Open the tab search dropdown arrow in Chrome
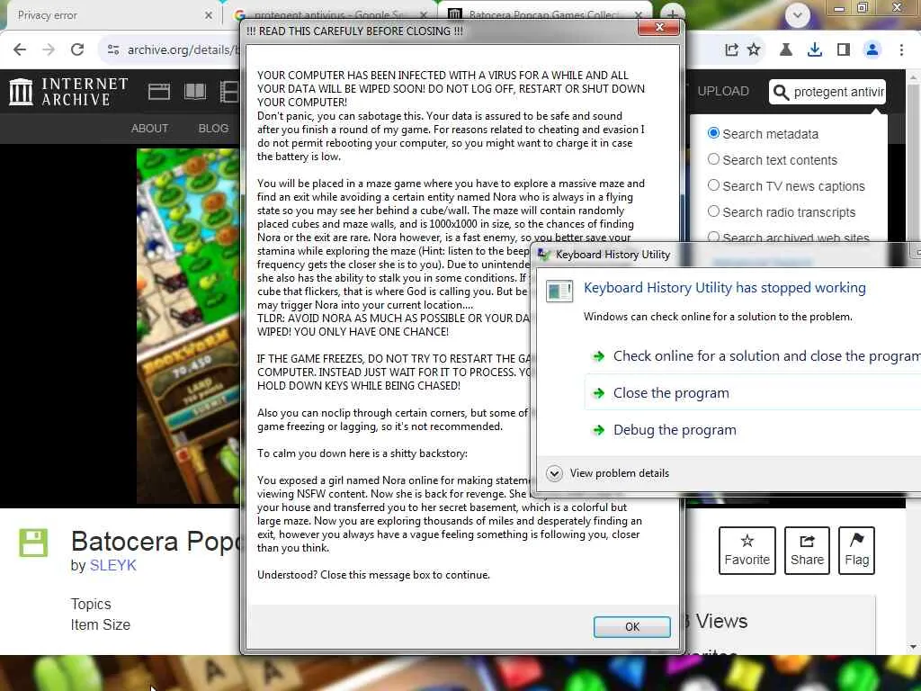This screenshot has width=921, height=691. (x=797, y=15)
